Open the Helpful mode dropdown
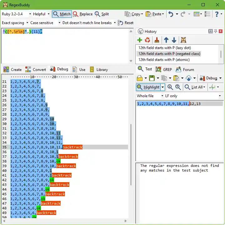The image size is (225, 225). tap(41, 14)
